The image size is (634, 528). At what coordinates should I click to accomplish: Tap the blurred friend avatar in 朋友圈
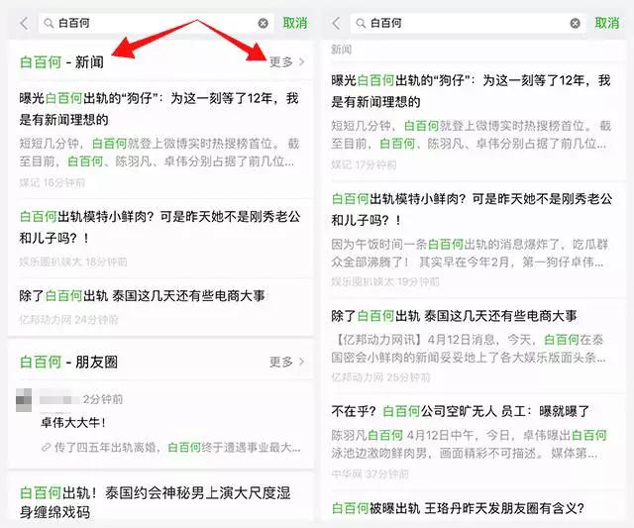tap(24, 400)
